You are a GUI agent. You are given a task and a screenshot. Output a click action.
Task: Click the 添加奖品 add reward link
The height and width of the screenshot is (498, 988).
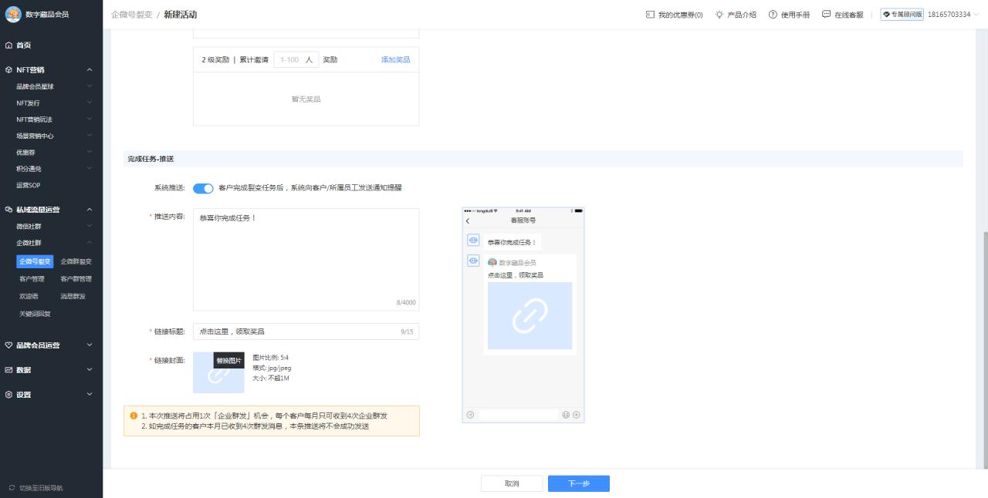tap(398, 59)
